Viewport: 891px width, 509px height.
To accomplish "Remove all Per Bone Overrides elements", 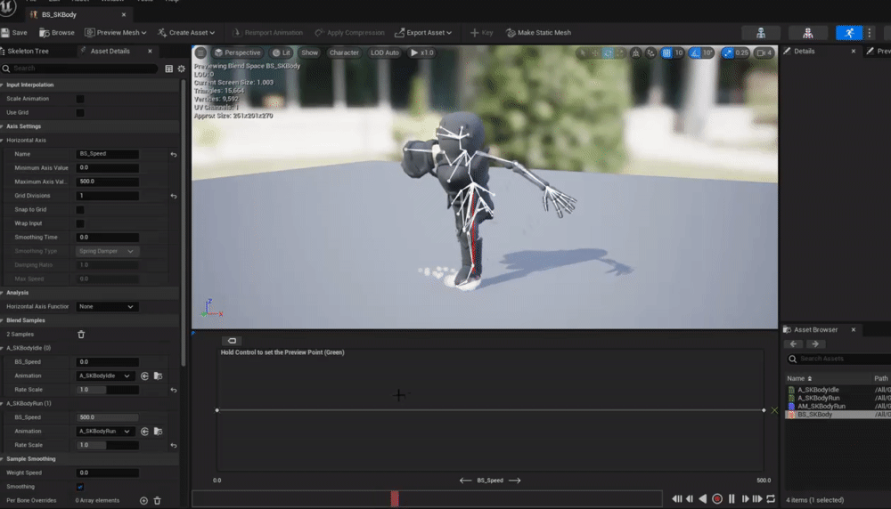I will tap(158, 500).
